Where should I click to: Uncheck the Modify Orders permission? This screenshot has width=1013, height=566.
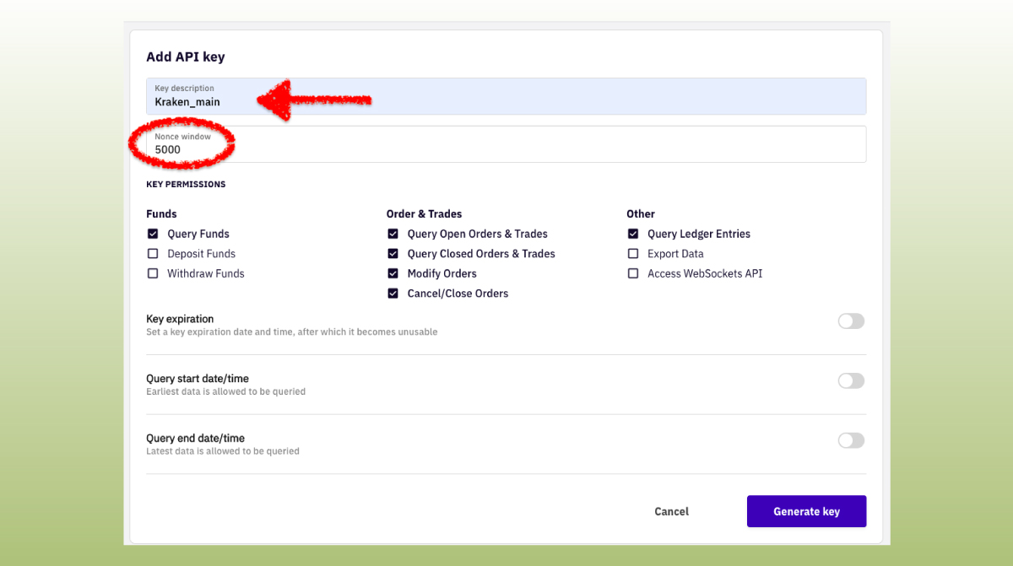pyautogui.click(x=393, y=273)
